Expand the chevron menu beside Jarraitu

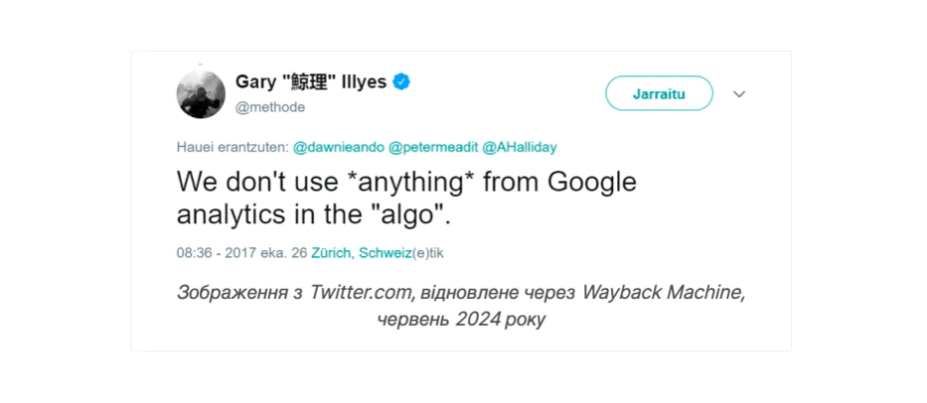click(x=738, y=94)
